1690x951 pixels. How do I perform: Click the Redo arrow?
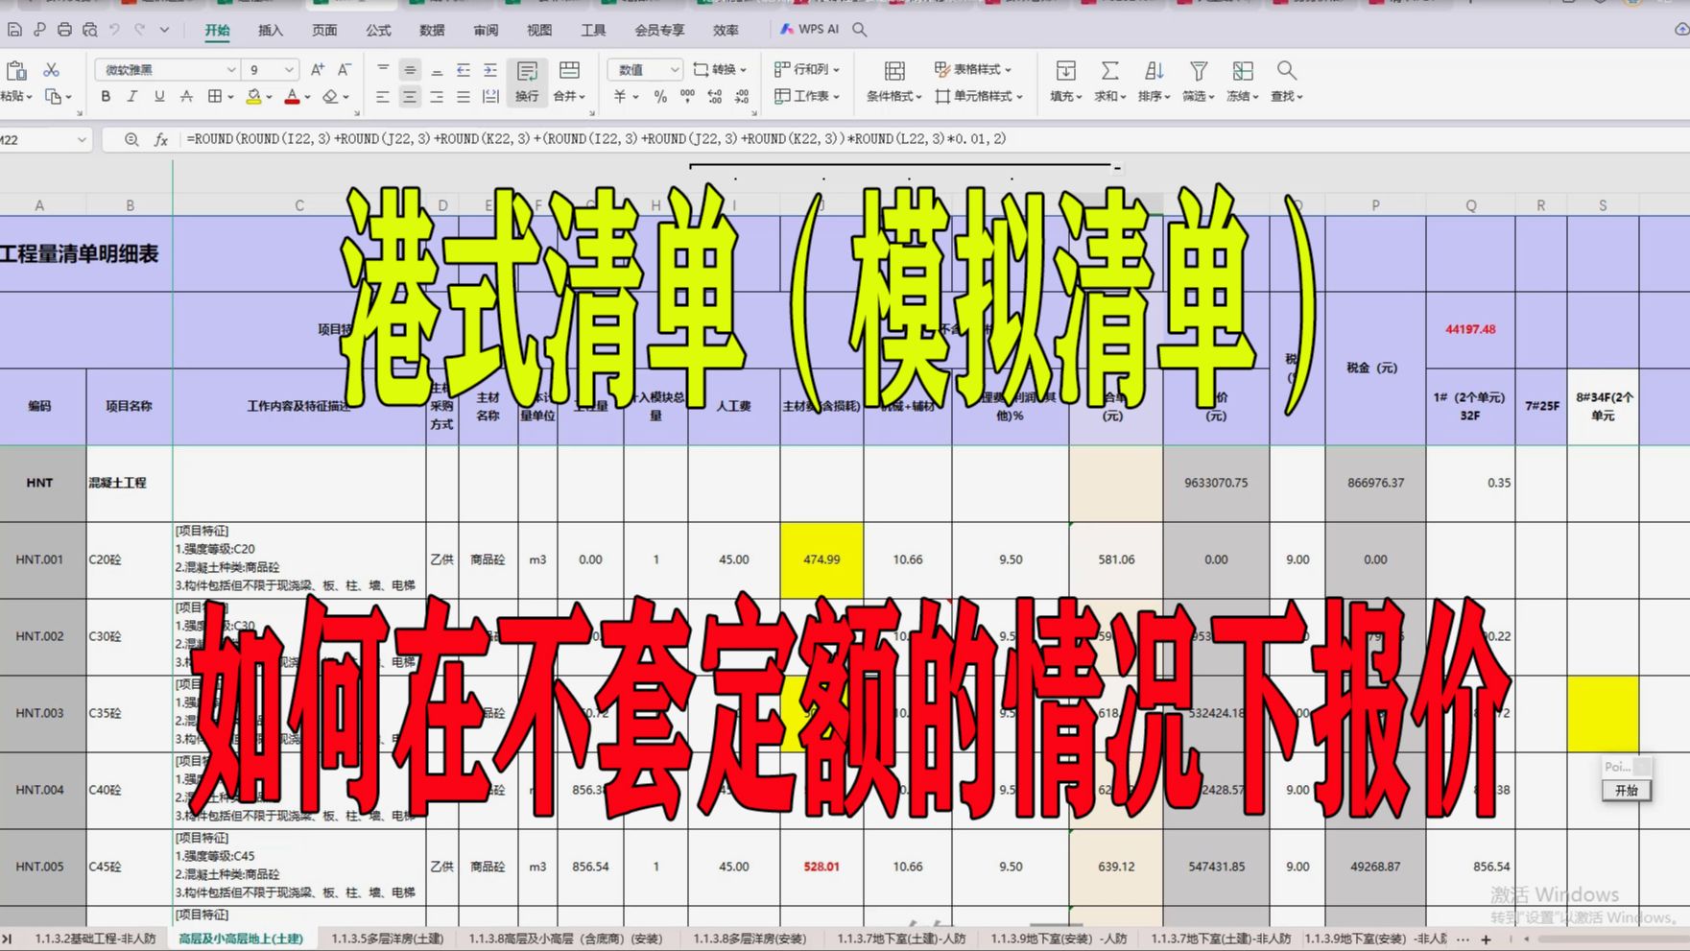point(140,30)
